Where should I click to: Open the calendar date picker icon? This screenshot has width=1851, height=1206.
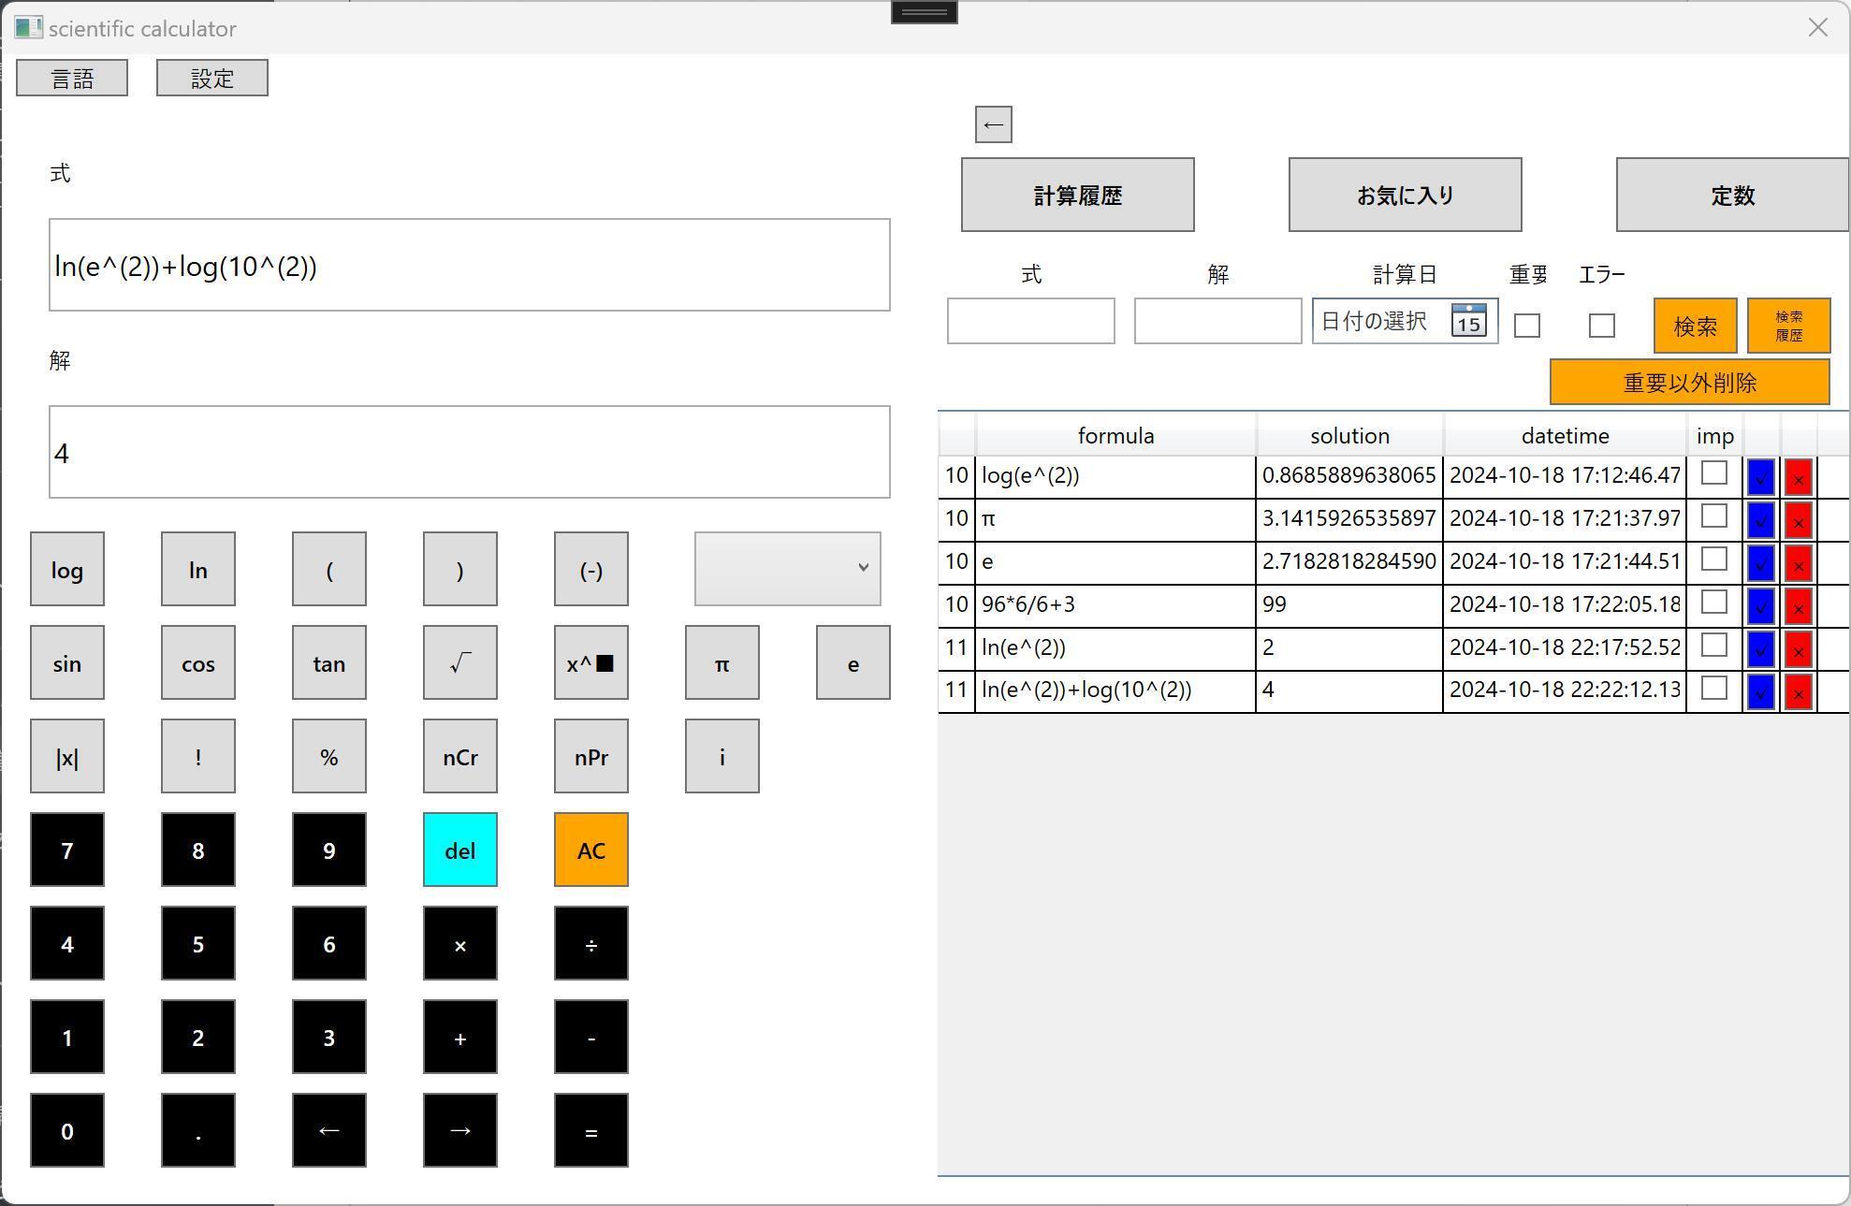point(1468,321)
